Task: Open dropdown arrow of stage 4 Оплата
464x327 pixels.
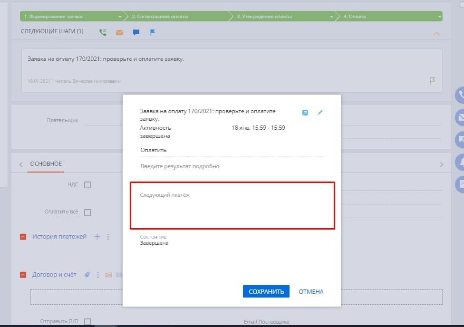Action: click(440, 17)
